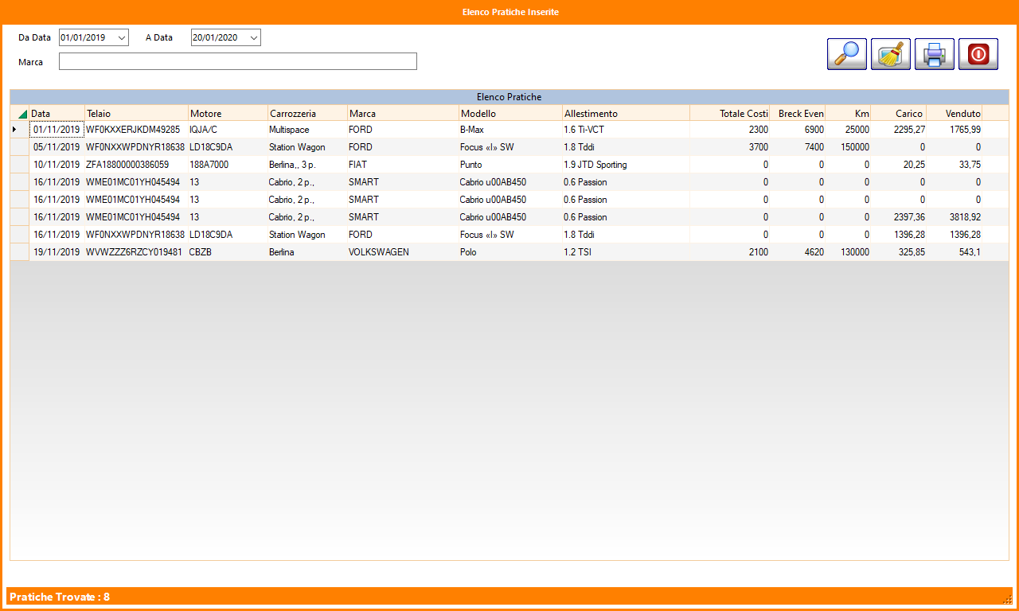Click the Breck Even column header
Screen dimensions: 1019x611
pos(798,113)
